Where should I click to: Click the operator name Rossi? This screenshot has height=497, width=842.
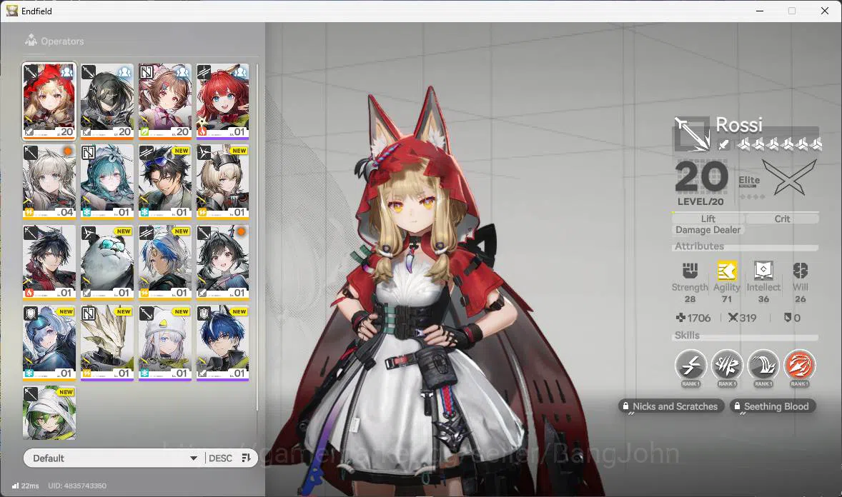(x=739, y=124)
